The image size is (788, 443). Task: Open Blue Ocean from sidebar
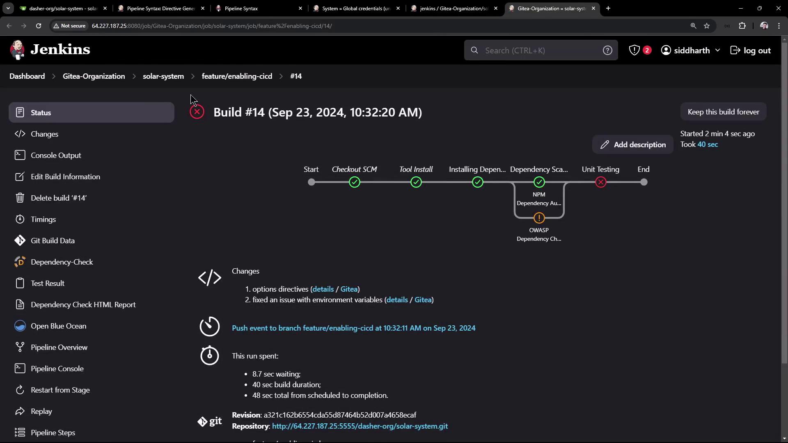click(58, 326)
